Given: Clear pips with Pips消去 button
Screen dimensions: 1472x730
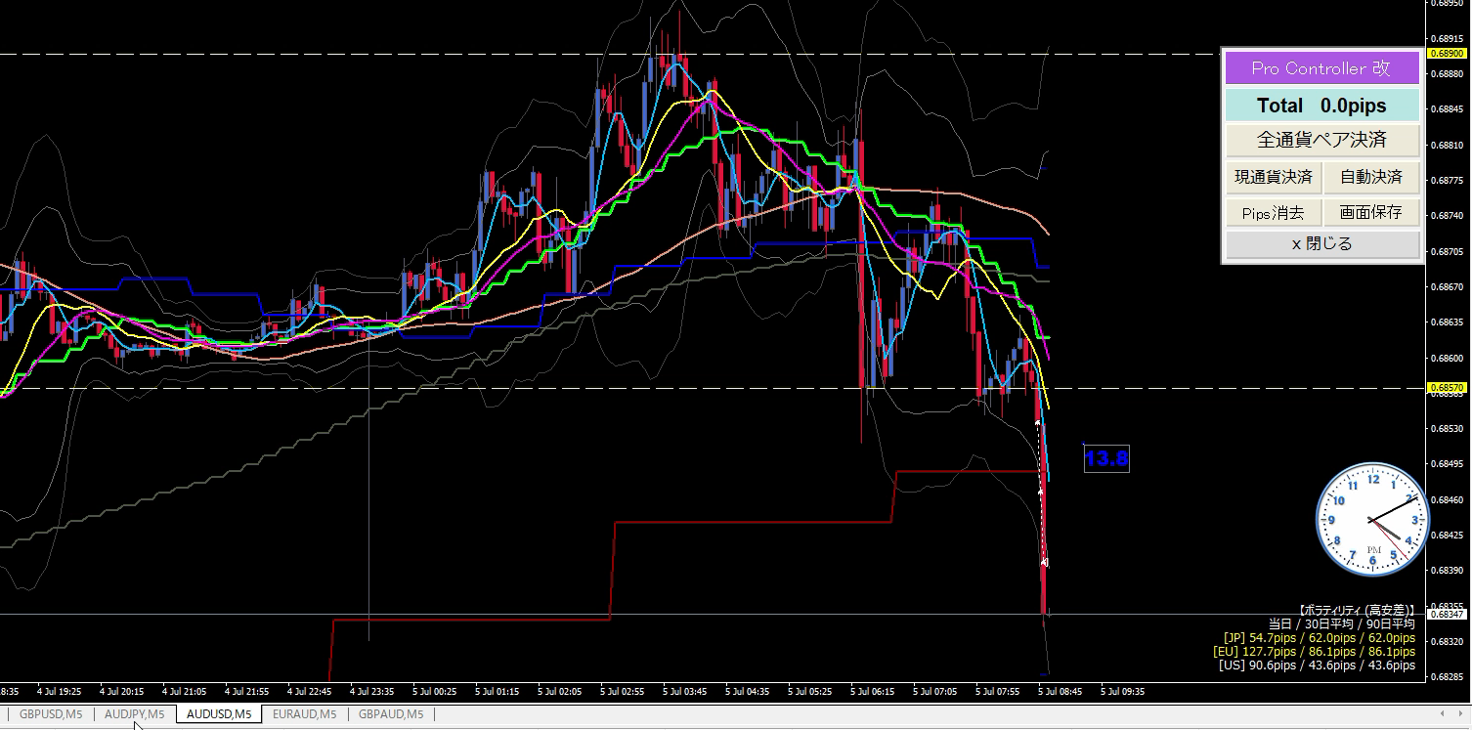Looking at the screenshot, I should [x=1274, y=212].
